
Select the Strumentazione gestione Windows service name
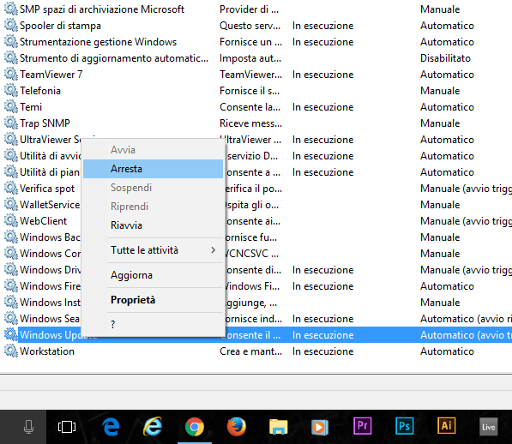pos(98,42)
